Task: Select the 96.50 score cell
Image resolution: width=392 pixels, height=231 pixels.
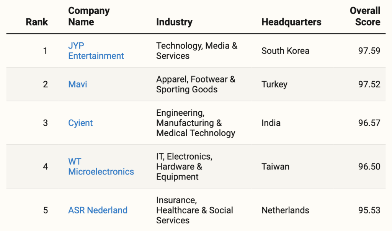Action: pyautogui.click(x=369, y=166)
